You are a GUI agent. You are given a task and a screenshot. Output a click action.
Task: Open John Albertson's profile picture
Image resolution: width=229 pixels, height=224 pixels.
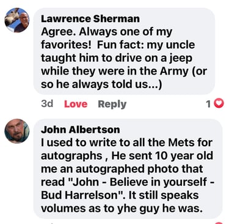tap(17, 131)
